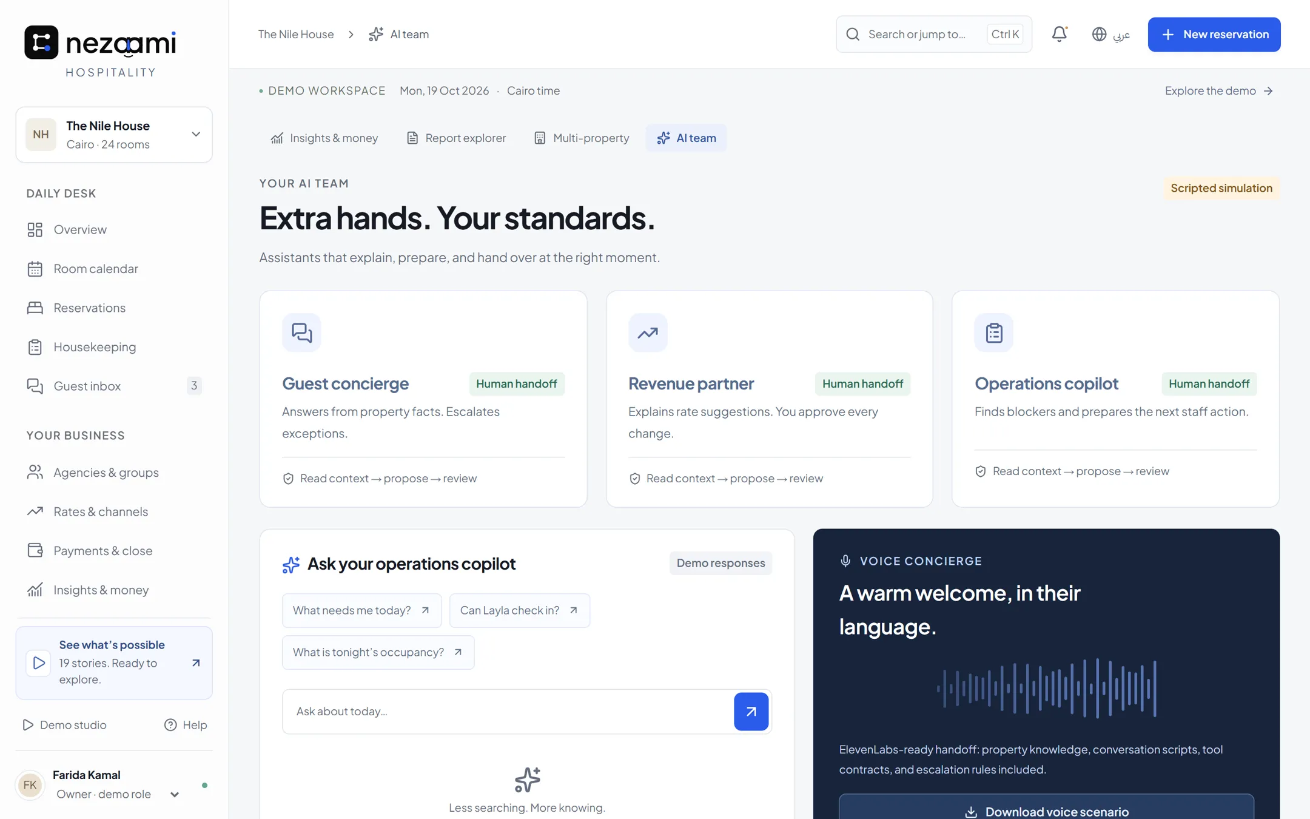Switch to the Report explorer tab
Image resolution: width=1310 pixels, height=819 pixels.
pyautogui.click(x=456, y=138)
